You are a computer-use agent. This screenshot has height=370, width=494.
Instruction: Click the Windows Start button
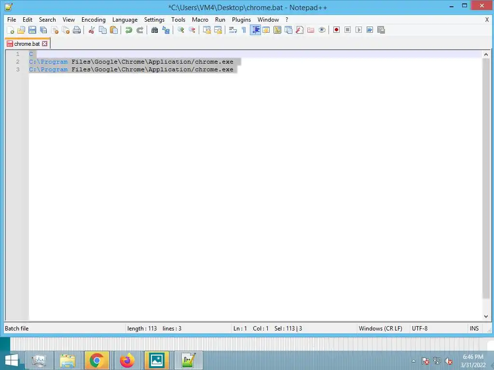(12, 360)
